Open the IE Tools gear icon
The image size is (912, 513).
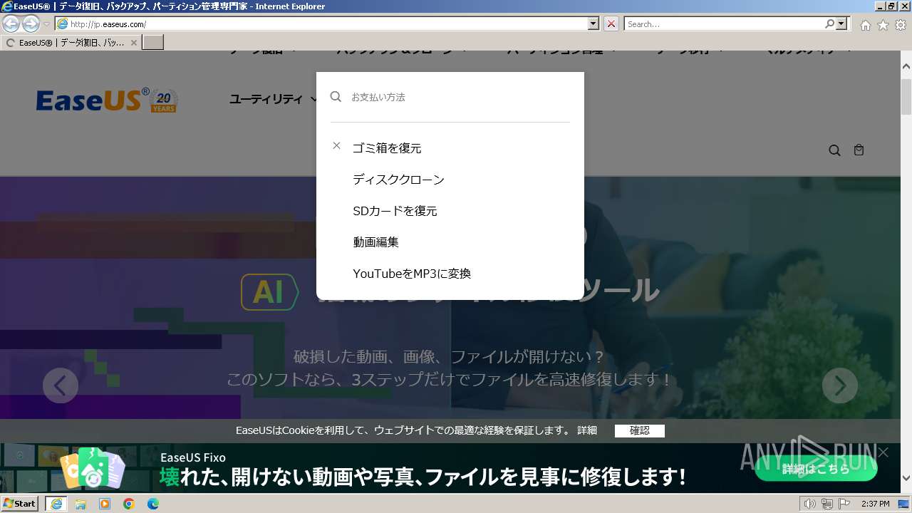[901, 25]
